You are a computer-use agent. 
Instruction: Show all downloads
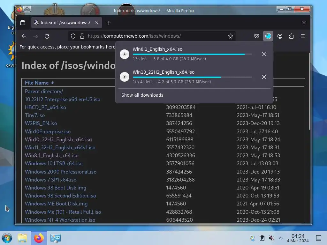tap(142, 95)
